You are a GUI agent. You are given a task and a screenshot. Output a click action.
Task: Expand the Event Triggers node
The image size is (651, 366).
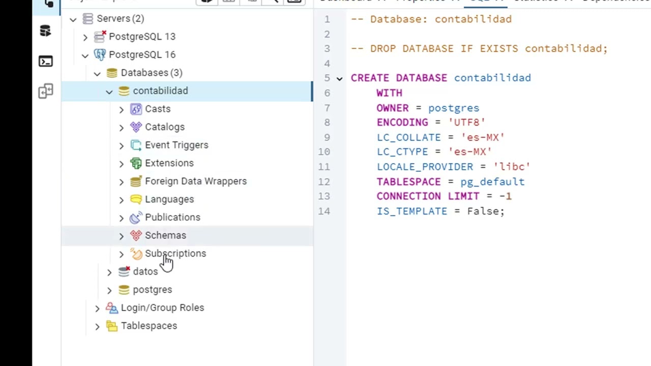coord(121,145)
